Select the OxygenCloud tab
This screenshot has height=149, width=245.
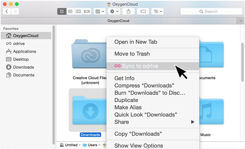(118, 21)
